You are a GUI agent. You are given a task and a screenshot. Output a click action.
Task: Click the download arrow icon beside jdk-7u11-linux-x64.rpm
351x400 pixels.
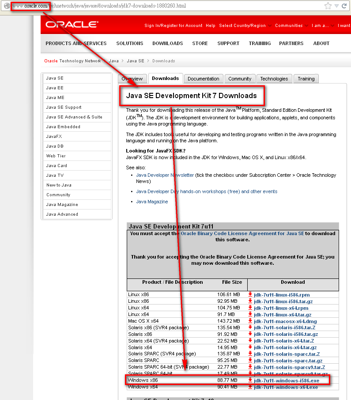(x=250, y=308)
